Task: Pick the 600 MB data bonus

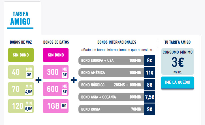Action: [x=56, y=89]
